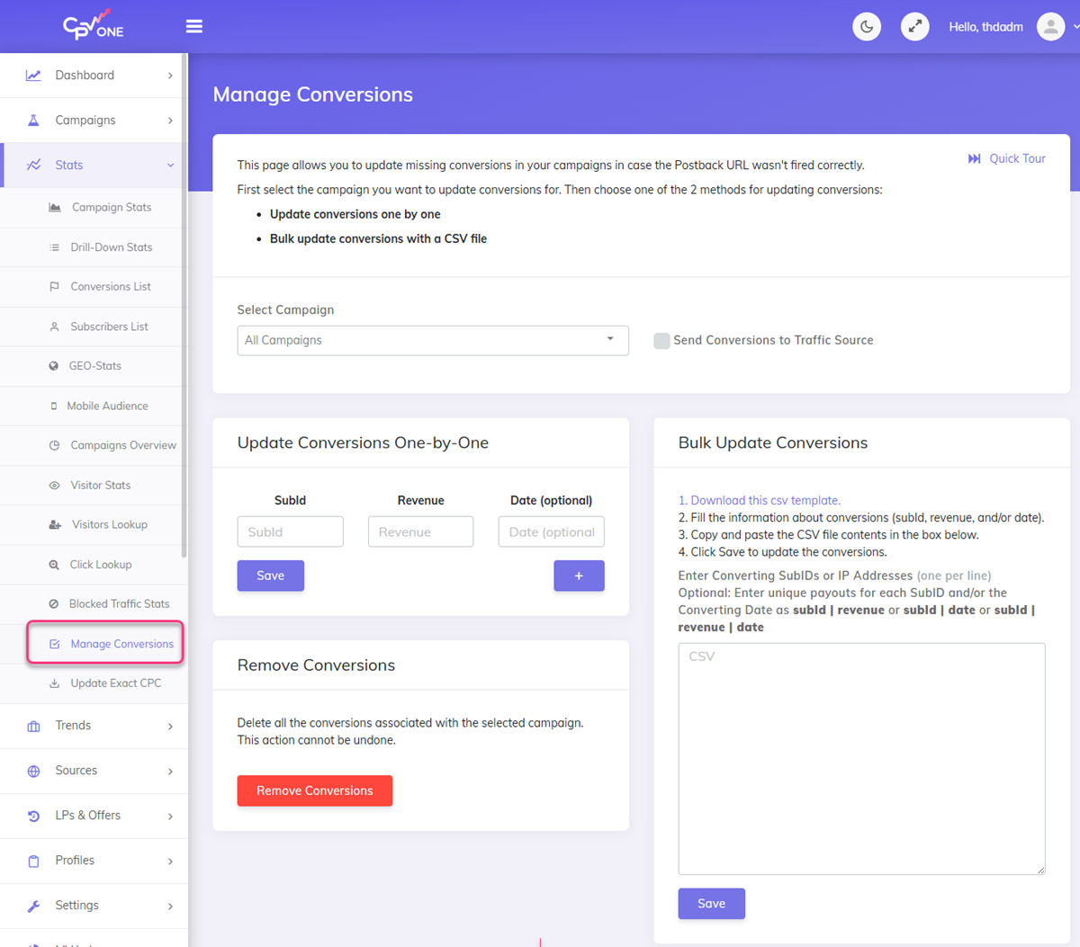Screen dimensions: 1080x947
Task: Open the All Campaigns dropdown
Action: (432, 340)
